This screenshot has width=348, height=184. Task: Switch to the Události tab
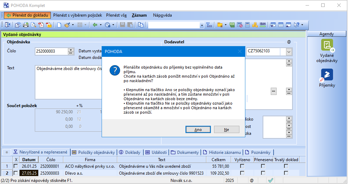pyautogui.click(x=156, y=152)
